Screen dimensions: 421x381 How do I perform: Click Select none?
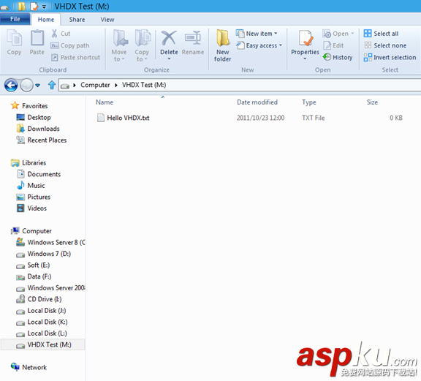[x=385, y=45]
